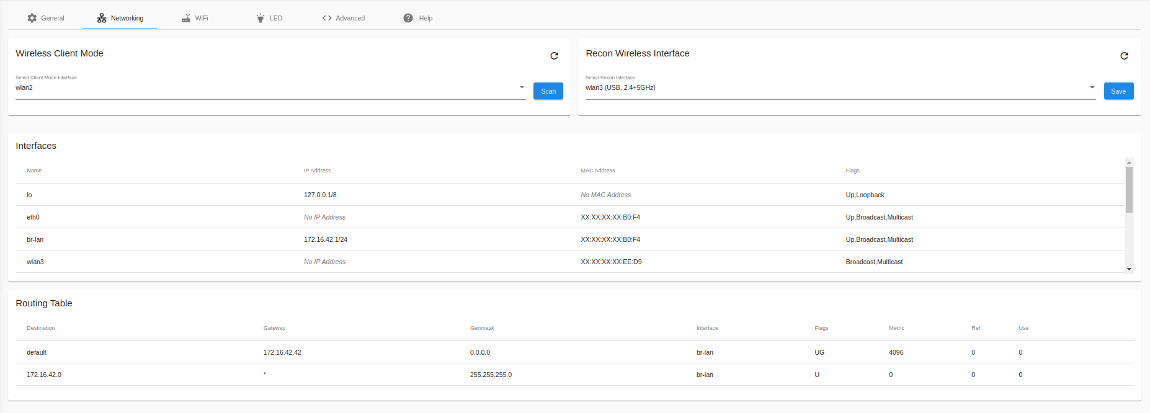This screenshot has height=413, width=1150.
Task: Open the recon interface dropdown showing wlan3
Action: pyautogui.click(x=840, y=87)
